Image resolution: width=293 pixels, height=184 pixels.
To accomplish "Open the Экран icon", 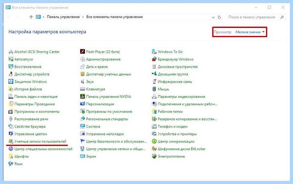I will point(83,156).
